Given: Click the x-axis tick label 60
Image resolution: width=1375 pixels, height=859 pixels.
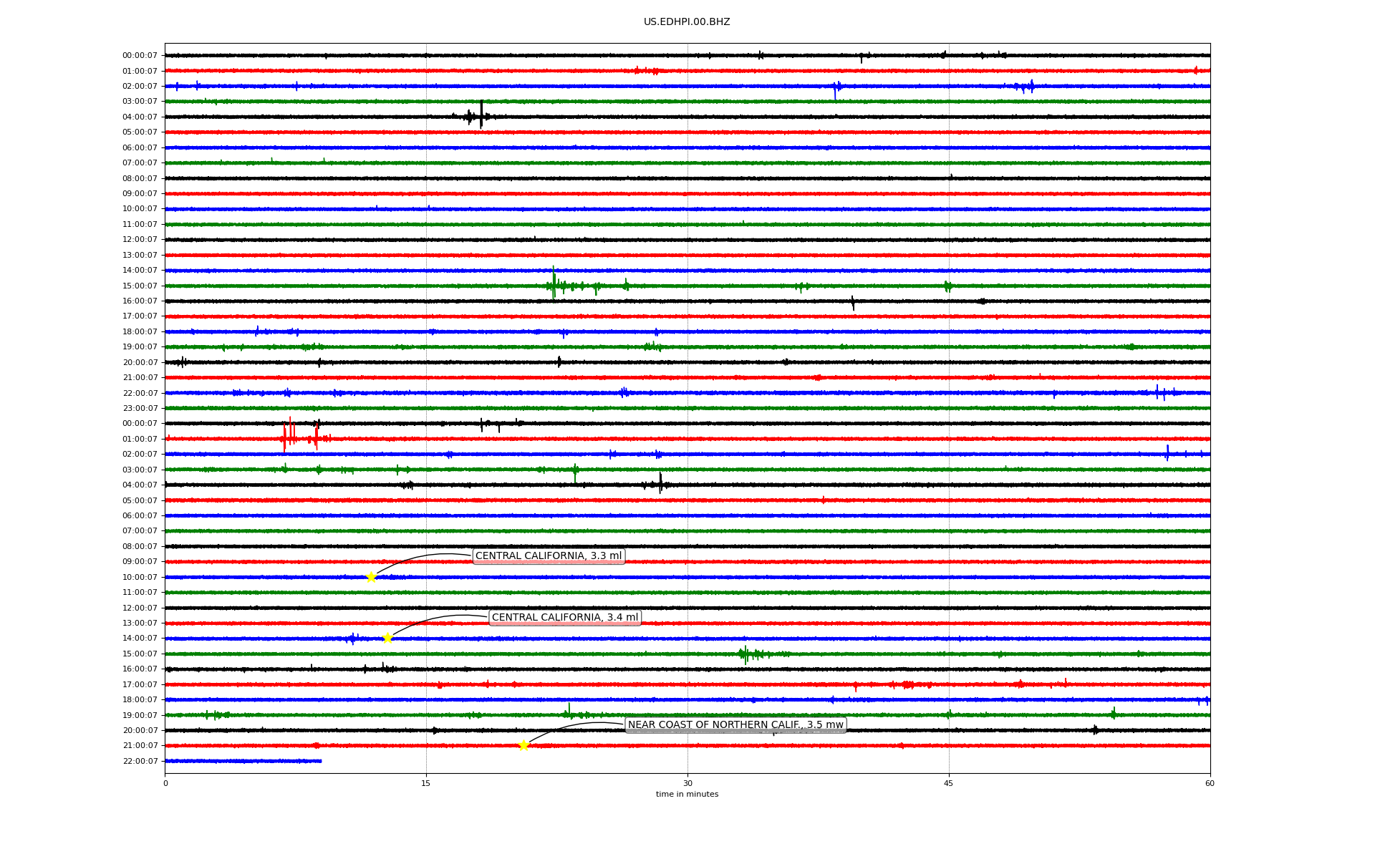Looking at the screenshot, I should coord(1210,783).
